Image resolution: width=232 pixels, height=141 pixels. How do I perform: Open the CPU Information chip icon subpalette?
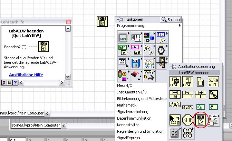coord(187,133)
